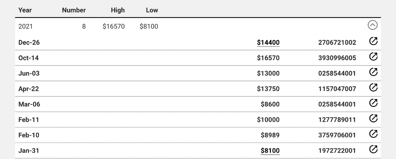Sort by the Number column header
Image resolution: width=396 pixels, height=159 pixels.
tap(74, 10)
